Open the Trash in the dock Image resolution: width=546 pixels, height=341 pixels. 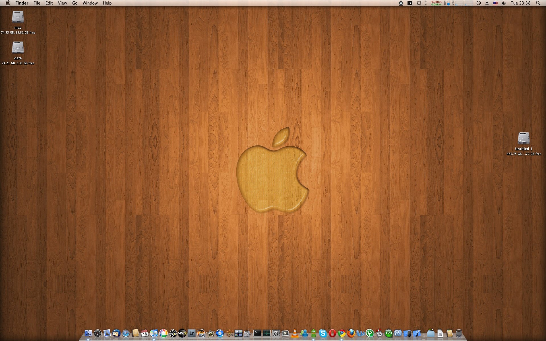pos(459,333)
